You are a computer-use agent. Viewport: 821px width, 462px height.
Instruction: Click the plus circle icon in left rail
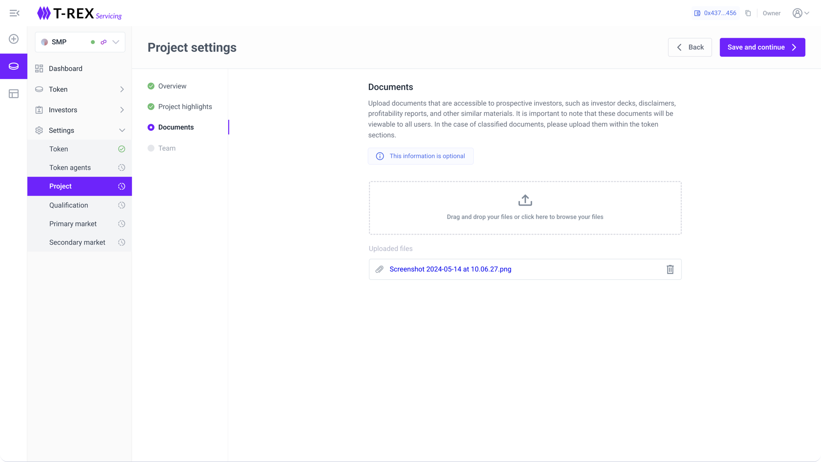point(14,39)
